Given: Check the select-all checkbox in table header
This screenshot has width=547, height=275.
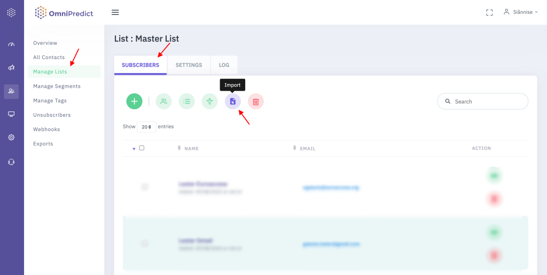Looking at the screenshot, I should point(142,148).
